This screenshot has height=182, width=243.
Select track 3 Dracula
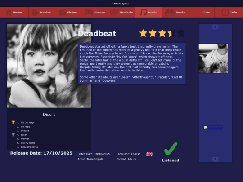pyautogui.click(x=25, y=131)
